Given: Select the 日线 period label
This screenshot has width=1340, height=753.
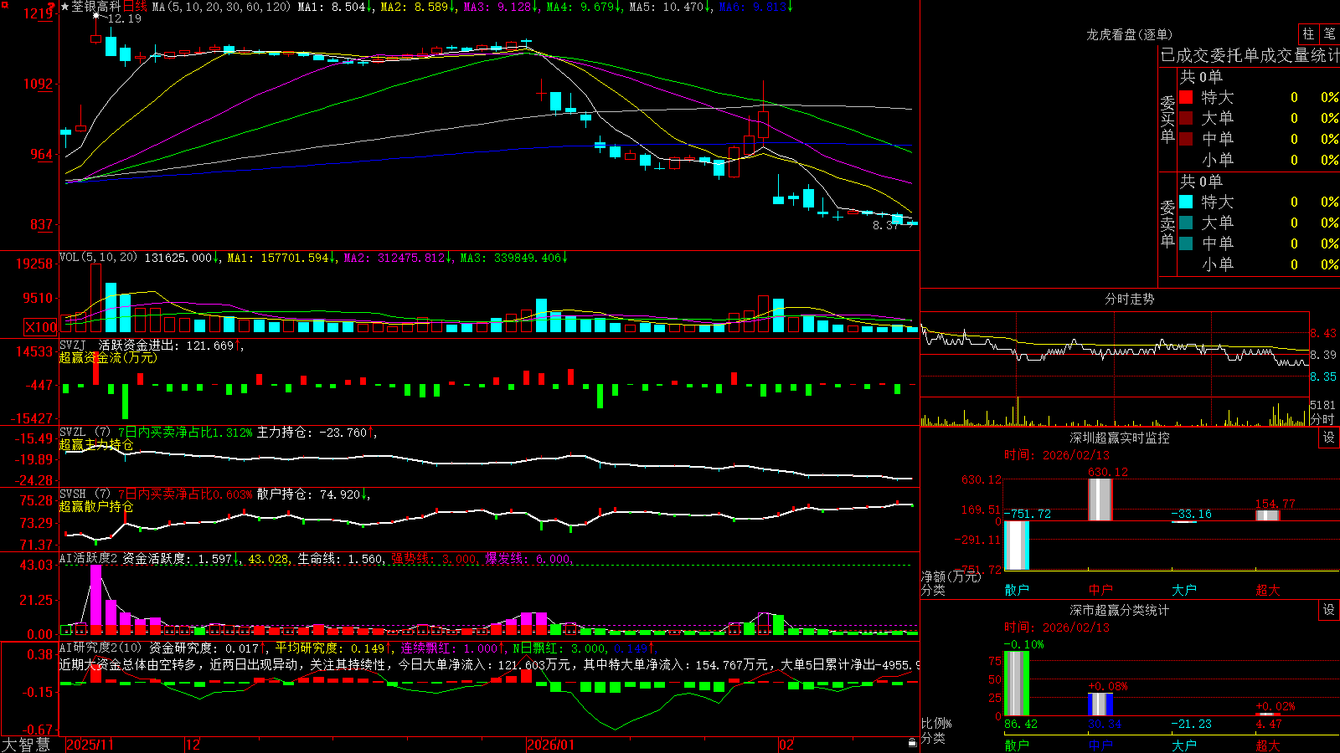Looking at the screenshot, I should pyautogui.click(x=135, y=7).
